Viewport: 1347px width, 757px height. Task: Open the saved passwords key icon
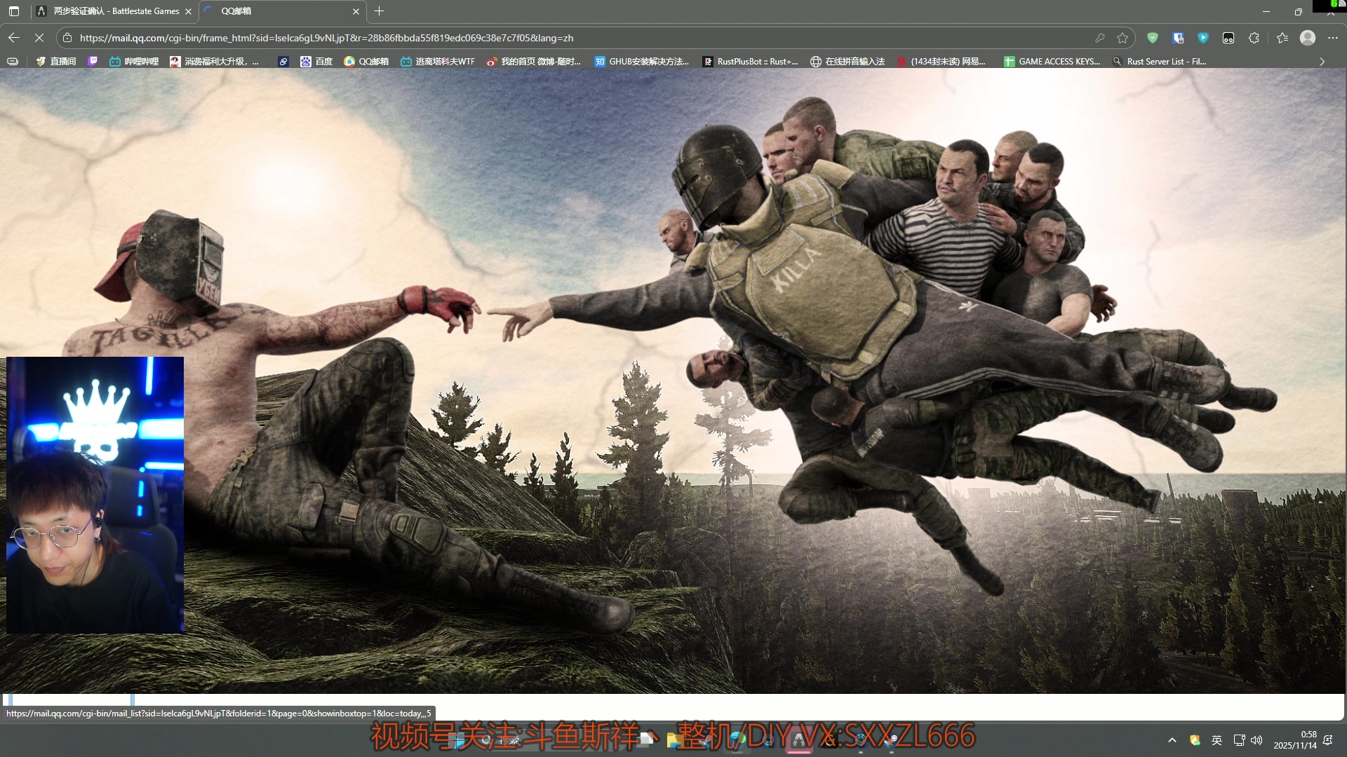click(x=1099, y=38)
